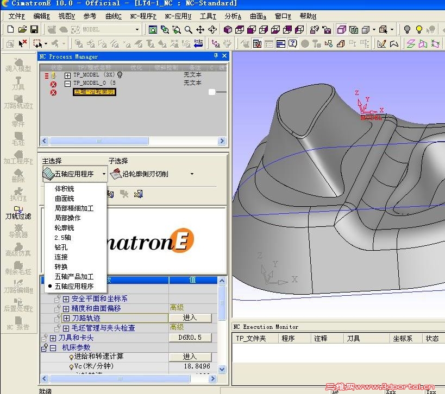Click the Vc value 18.8496 field
Viewport: 445px width, 394px height.
point(193,366)
